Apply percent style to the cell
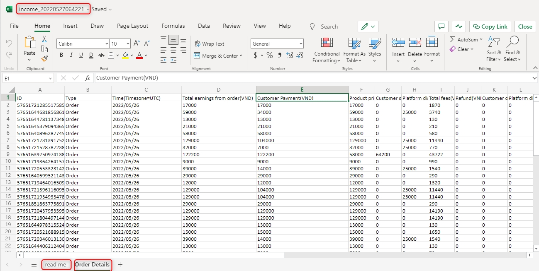 point(270,55)
